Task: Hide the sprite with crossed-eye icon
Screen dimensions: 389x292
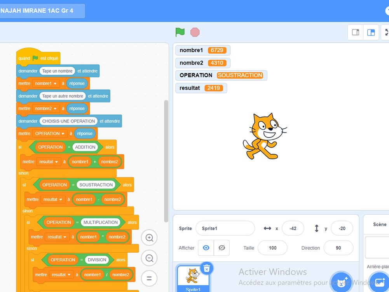Action: point(222,248)
